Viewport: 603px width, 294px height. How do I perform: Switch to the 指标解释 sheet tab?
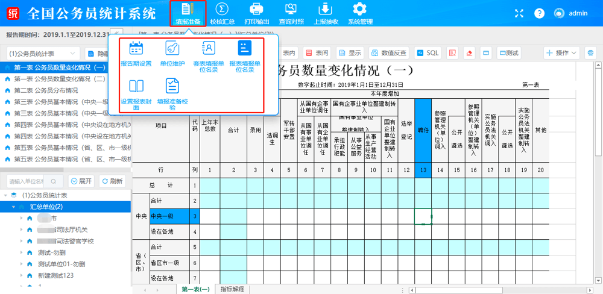[x=232, y=289]
